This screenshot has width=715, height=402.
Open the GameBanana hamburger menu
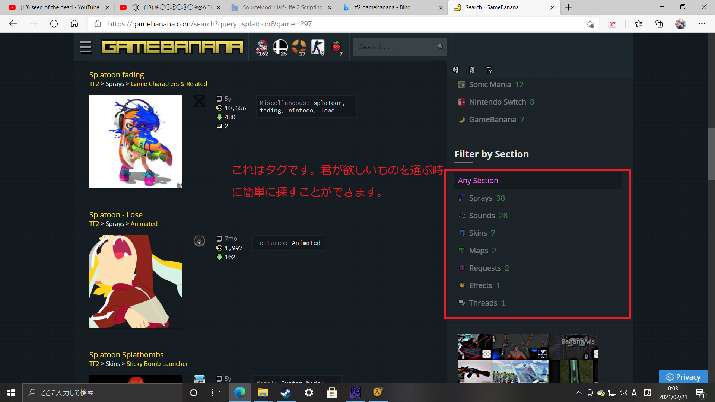click(x=86, y=47)
